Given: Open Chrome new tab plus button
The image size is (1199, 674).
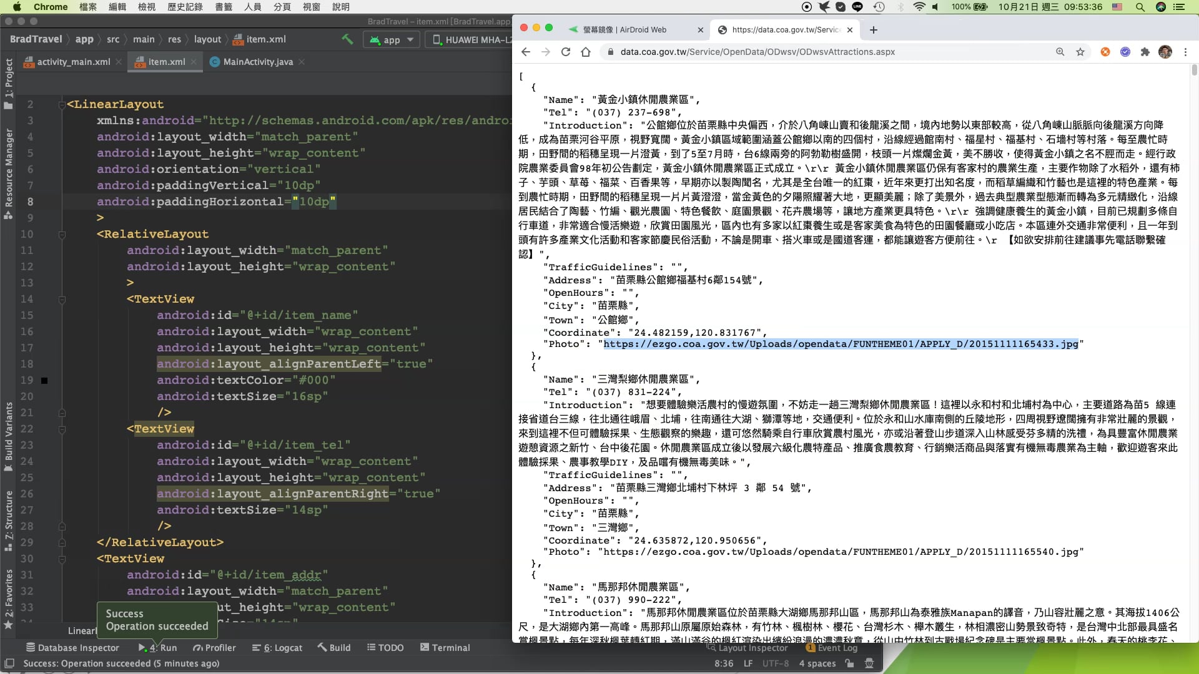Looking at the screenshot, I should [x=874, y=30].
